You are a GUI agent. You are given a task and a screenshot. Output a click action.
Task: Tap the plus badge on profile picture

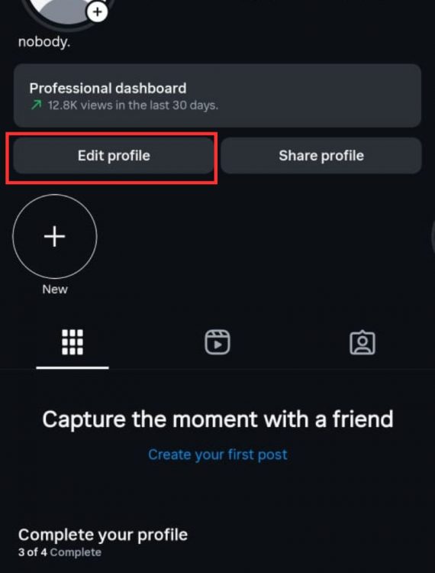pyautogui.click(x=97, y=11)
